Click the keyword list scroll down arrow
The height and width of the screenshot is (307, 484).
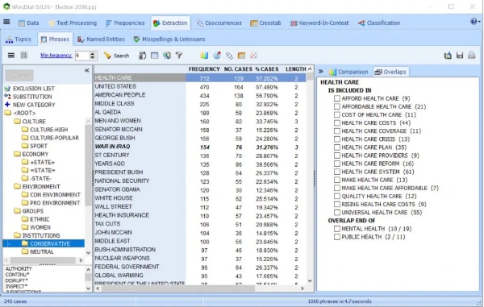pyautogui.click(x=88, y=288)
